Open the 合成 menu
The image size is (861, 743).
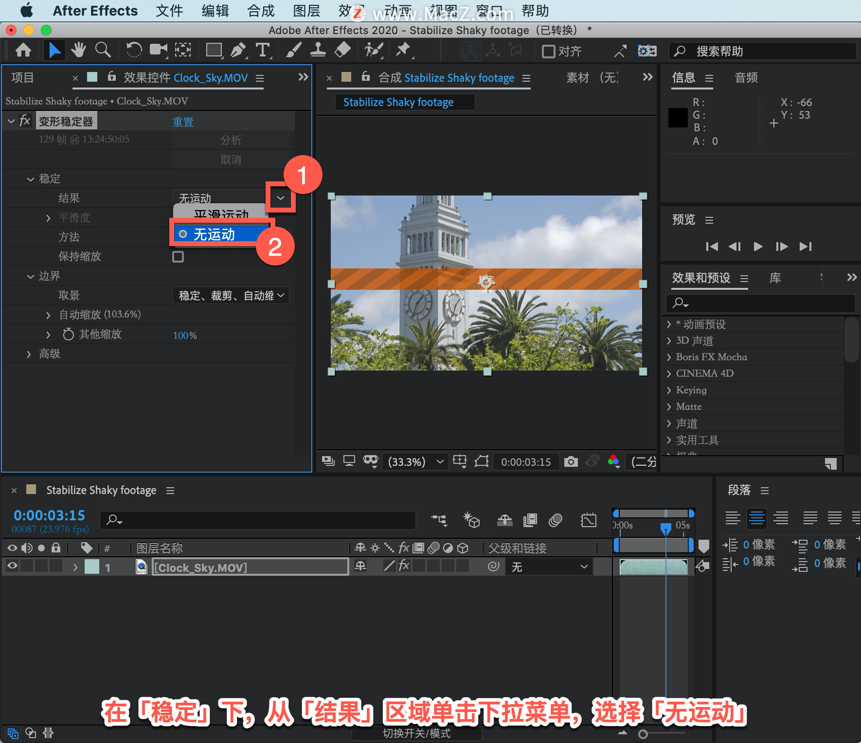coord(261,11)
